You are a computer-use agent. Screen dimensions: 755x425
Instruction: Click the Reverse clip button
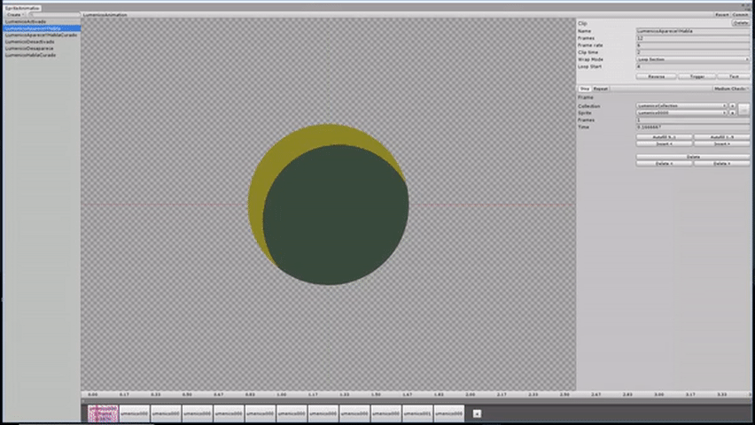click(x=656, y=76)
